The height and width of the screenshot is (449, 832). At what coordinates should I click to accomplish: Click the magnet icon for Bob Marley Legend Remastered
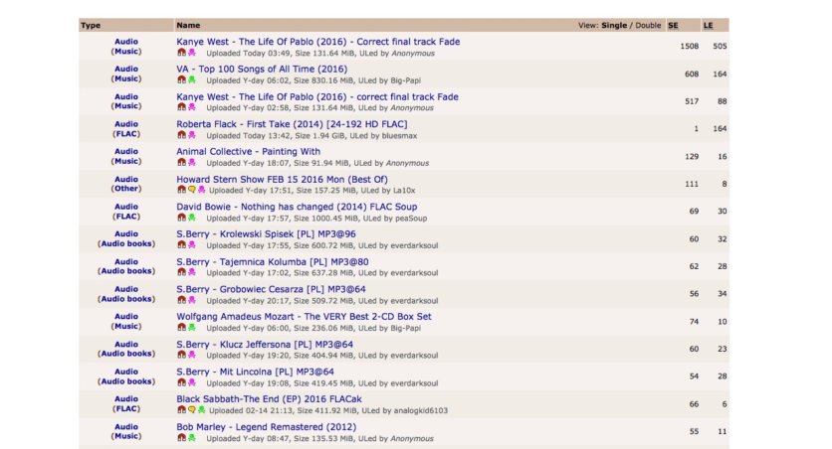click(181, 438)
